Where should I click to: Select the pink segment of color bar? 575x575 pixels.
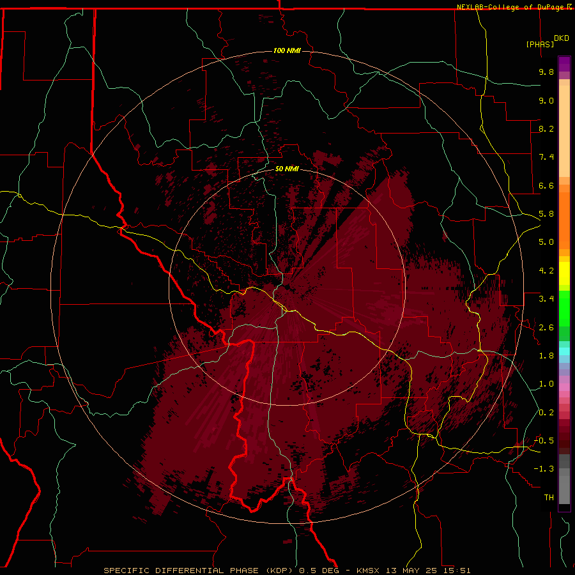(564, 387)
